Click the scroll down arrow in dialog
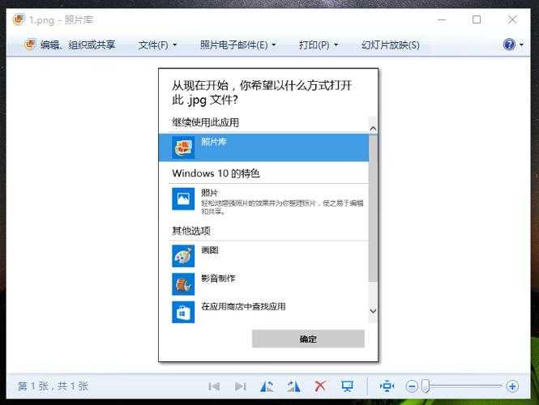539x405 pixels. 373,311
